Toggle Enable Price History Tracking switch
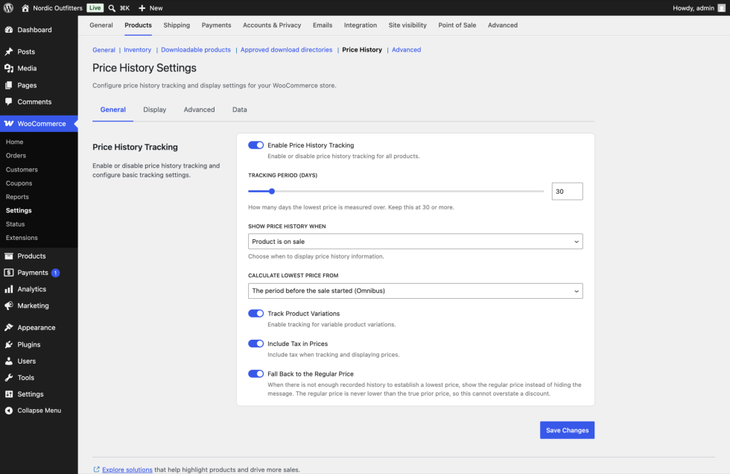The width and height of the screenshot is (730, 474). click(256, 145)
